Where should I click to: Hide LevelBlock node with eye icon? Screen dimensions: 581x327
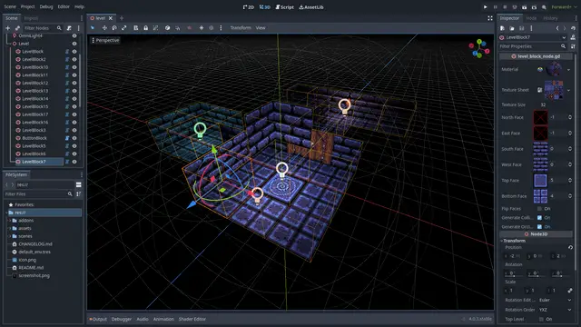pos(74,52)
